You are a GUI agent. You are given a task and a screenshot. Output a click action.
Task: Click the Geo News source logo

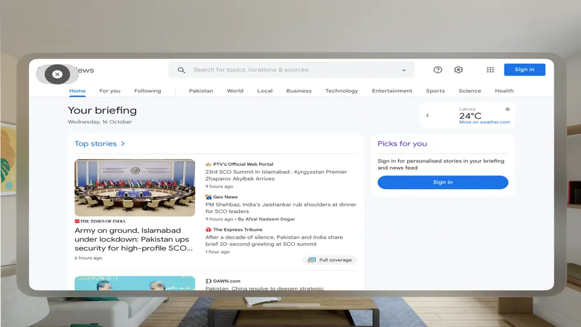click(x=208, y=197)
